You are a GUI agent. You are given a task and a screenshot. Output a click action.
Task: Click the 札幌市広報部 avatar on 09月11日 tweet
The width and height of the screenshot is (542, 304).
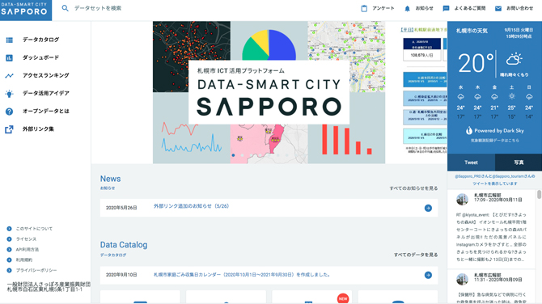(x=462, y=199)
